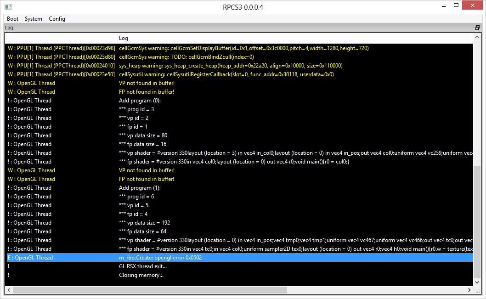486x299 pixels.
Task: Select the '*** prog id = 6' row
Action: pos(240,196)
